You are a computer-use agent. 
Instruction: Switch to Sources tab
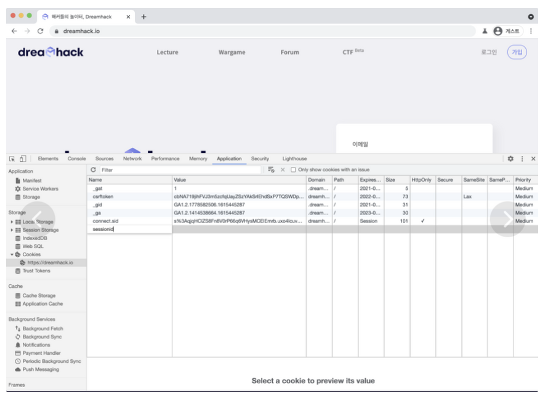[x=105, y=159]
